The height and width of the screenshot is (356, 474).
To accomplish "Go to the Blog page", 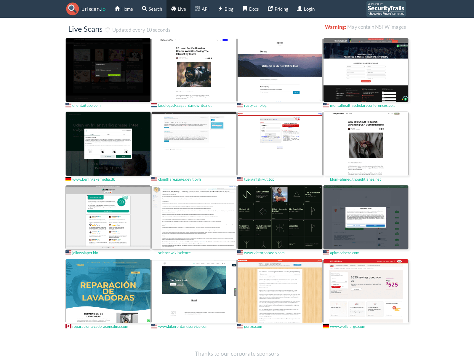I will [x=226, y=9].
